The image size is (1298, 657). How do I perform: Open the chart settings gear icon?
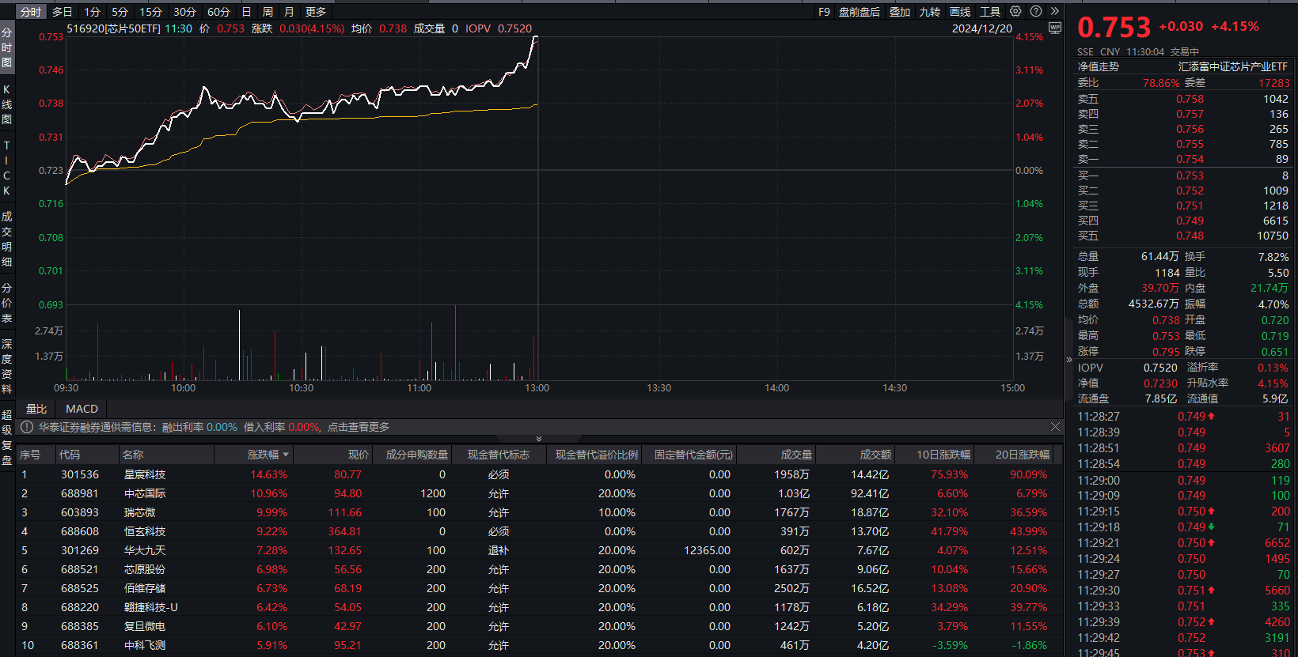(x=1015, y=12)
